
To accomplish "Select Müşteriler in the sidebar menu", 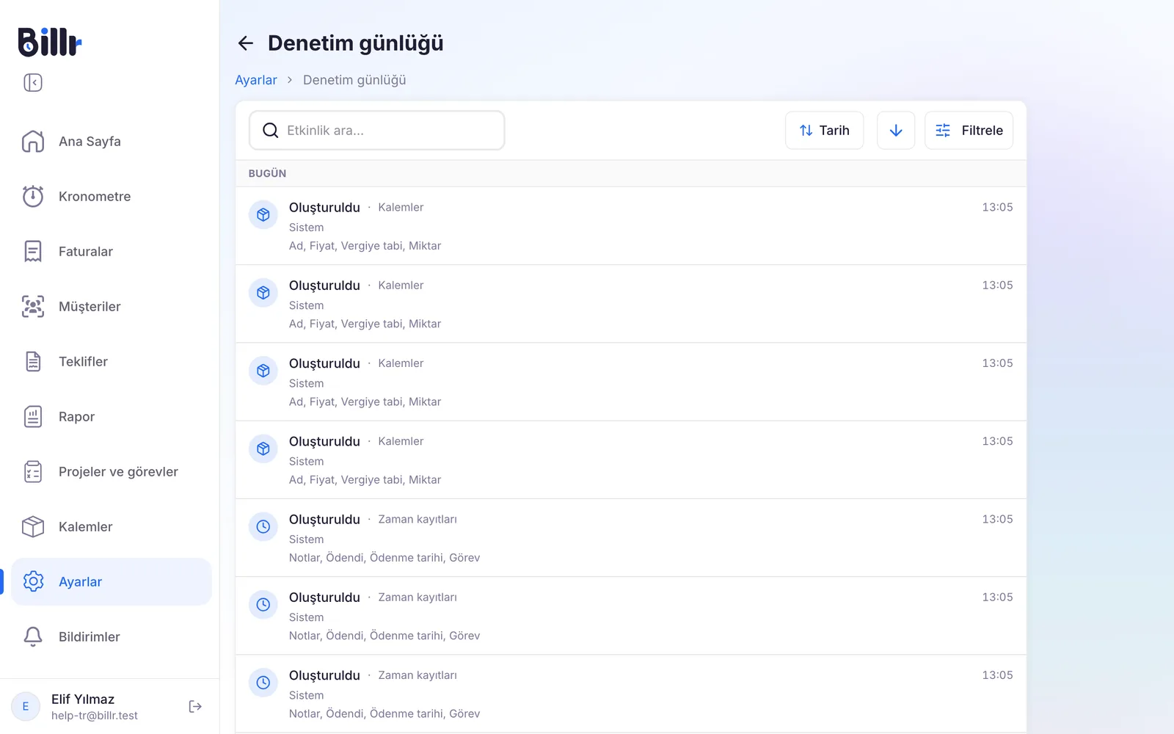I will 112,306.
